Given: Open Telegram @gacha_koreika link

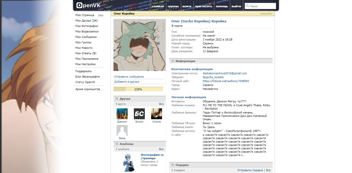Looking at the screenshot, I should point(213,77).
